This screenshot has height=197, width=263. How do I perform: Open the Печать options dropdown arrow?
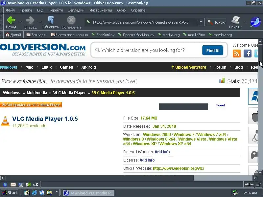(245, 22)
